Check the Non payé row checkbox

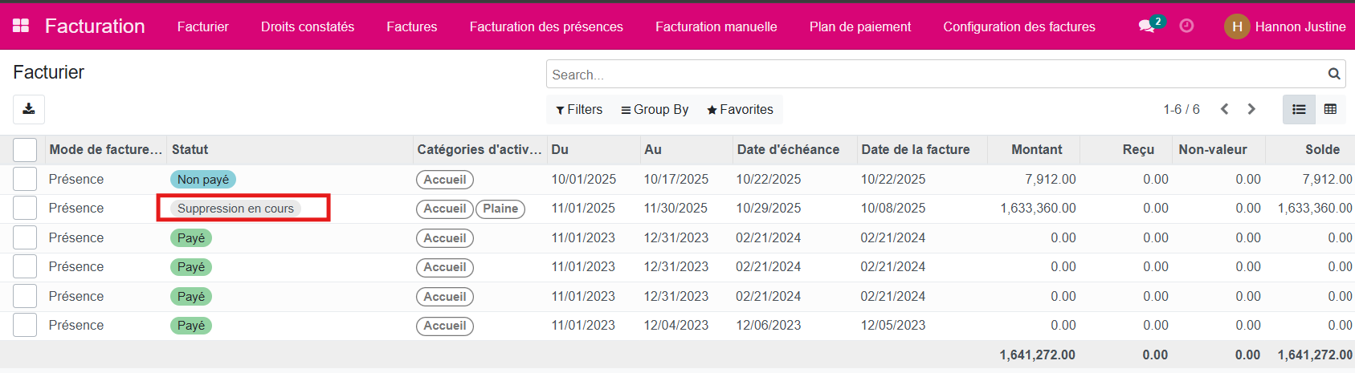tap(25, 179)
